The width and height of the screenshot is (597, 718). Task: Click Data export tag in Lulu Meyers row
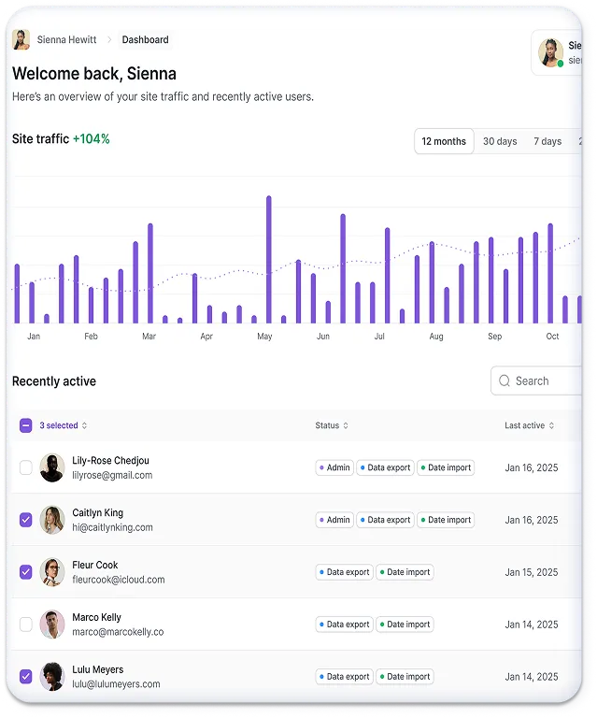[345, 676]
